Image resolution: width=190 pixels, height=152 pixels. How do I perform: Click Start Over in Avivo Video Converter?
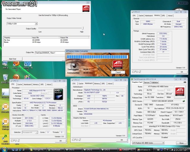(x=12, y=59)
